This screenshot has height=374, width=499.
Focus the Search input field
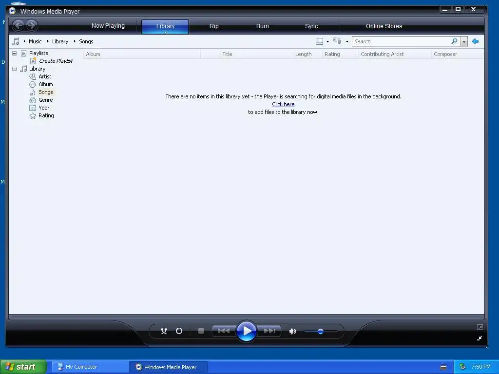click(x=402, y=41)
